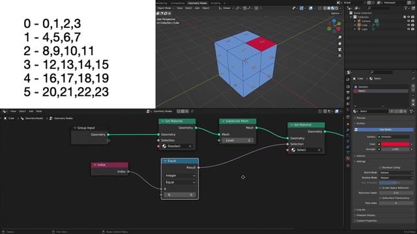Click outliner filter funnel icon
The image size is (417, 234).
pos(406,8)
